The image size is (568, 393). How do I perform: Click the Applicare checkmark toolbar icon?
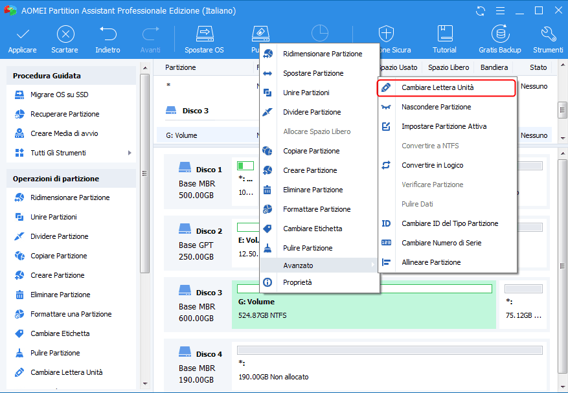23,35
